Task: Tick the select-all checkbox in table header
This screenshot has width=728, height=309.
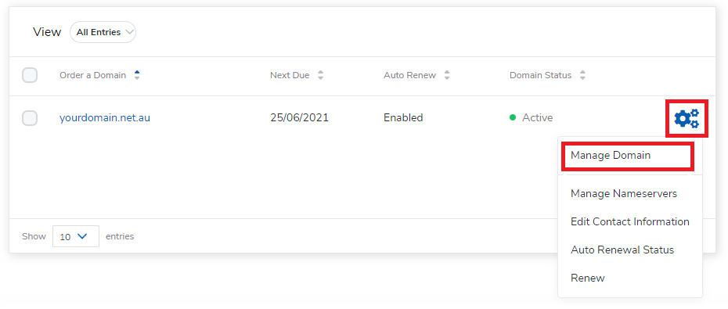Action: [x=30, y=75]
